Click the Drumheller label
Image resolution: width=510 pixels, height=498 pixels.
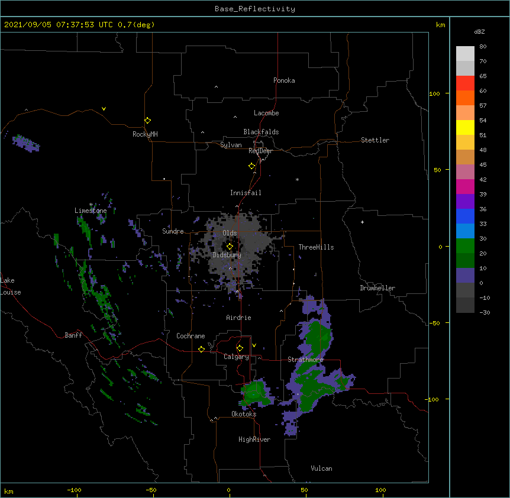click(377, 288)
